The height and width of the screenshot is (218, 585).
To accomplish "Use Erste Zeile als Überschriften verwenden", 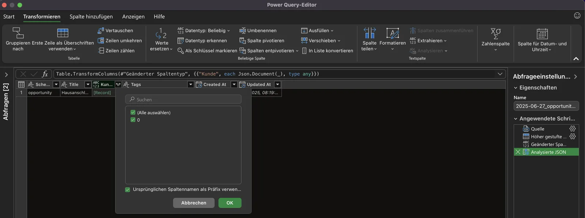I will (x=63, y=39).
